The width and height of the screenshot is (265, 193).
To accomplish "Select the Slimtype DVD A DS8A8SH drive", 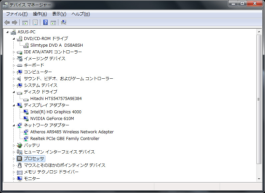I will point(56,45).
